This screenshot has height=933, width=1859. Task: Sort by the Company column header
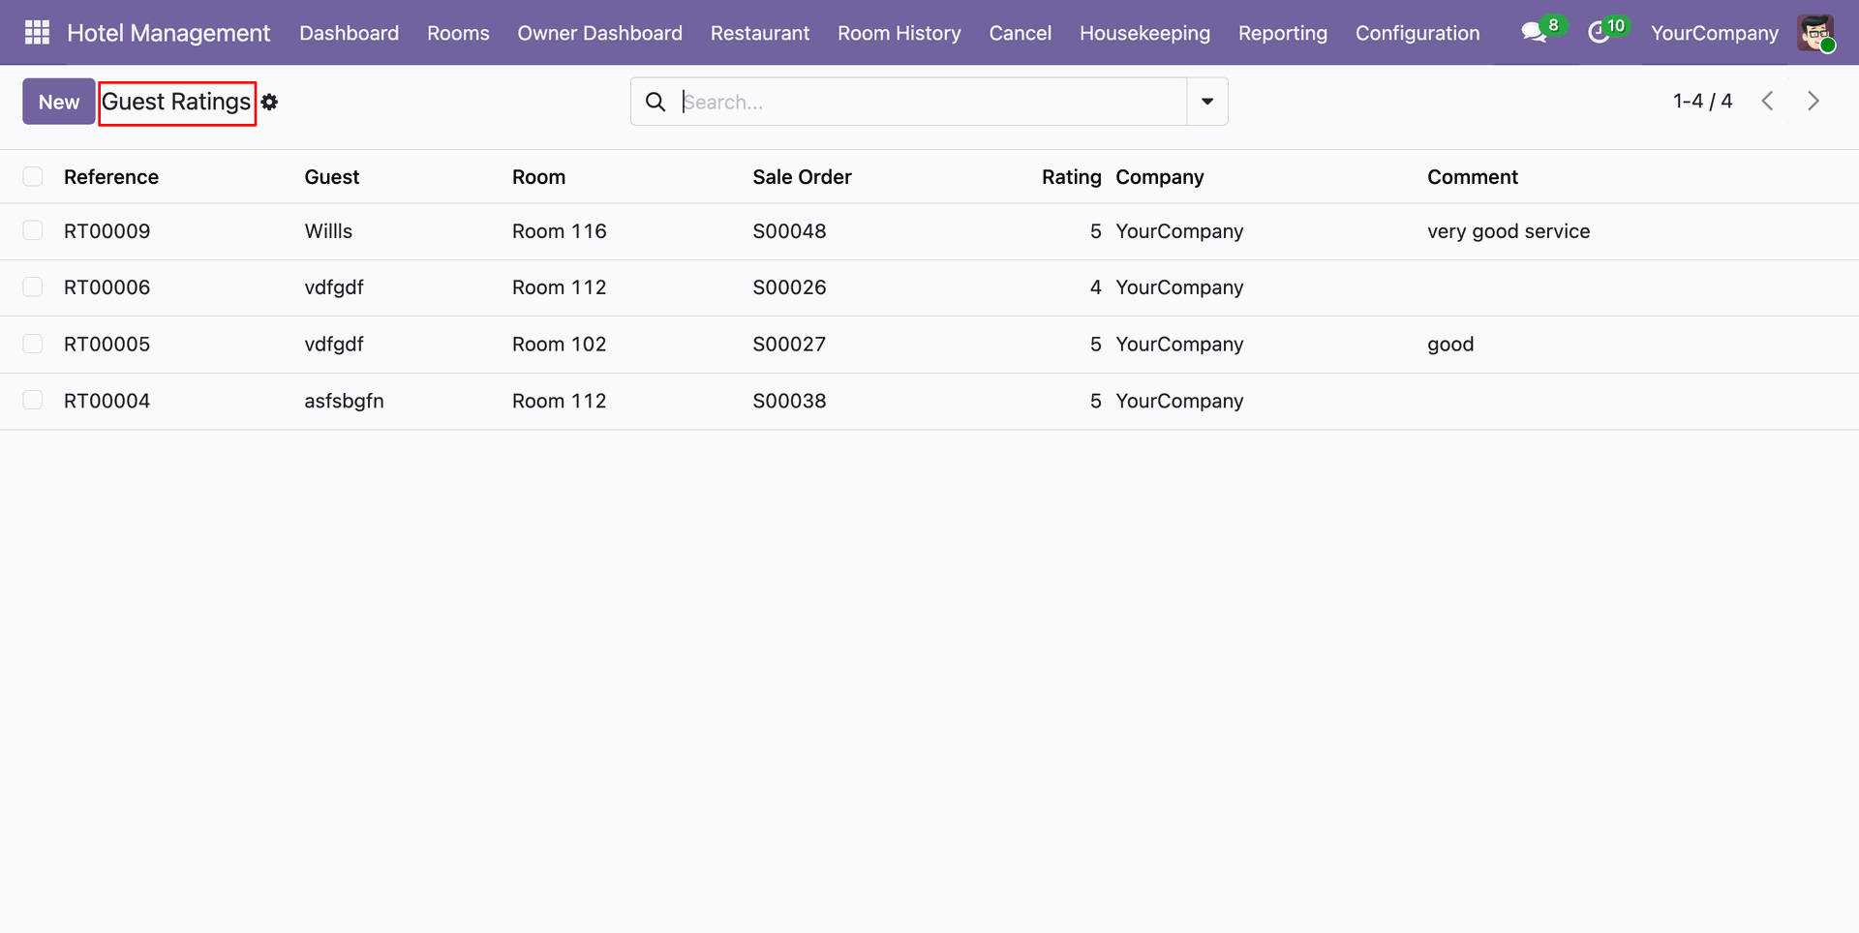1160,177
